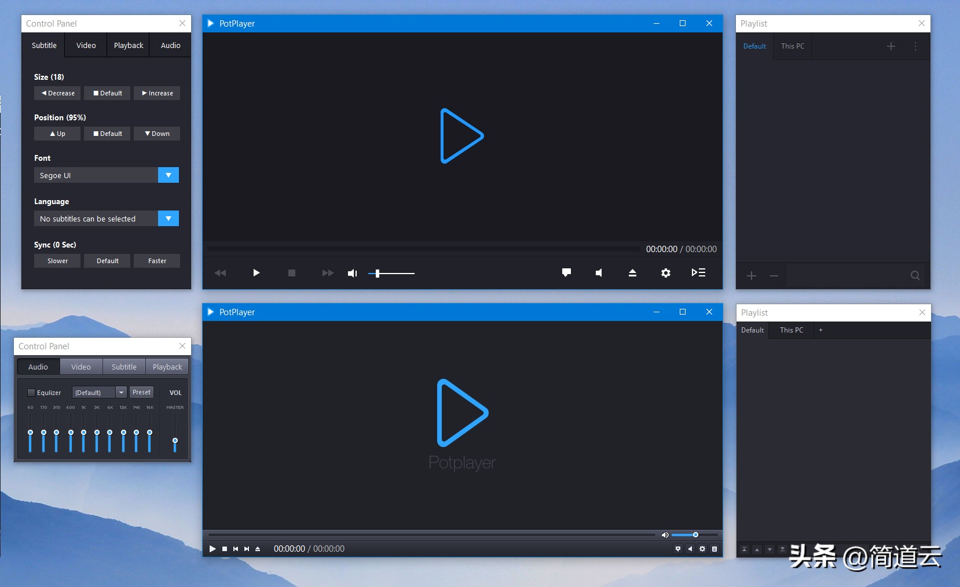Open the equalizer (Default) preset dropdown
Image resolution: width=960 pixels, height=587 pixels.
[121, 393]
